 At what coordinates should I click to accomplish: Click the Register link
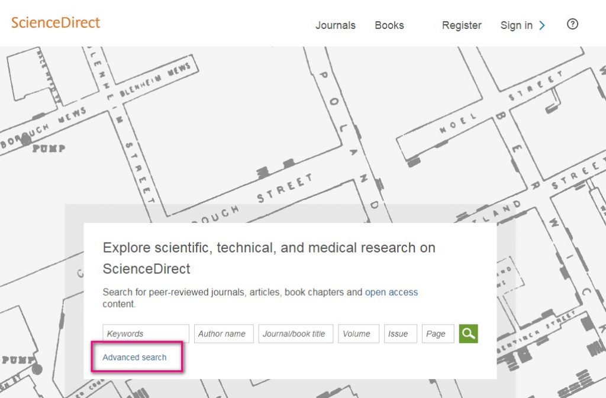(462, 25)
